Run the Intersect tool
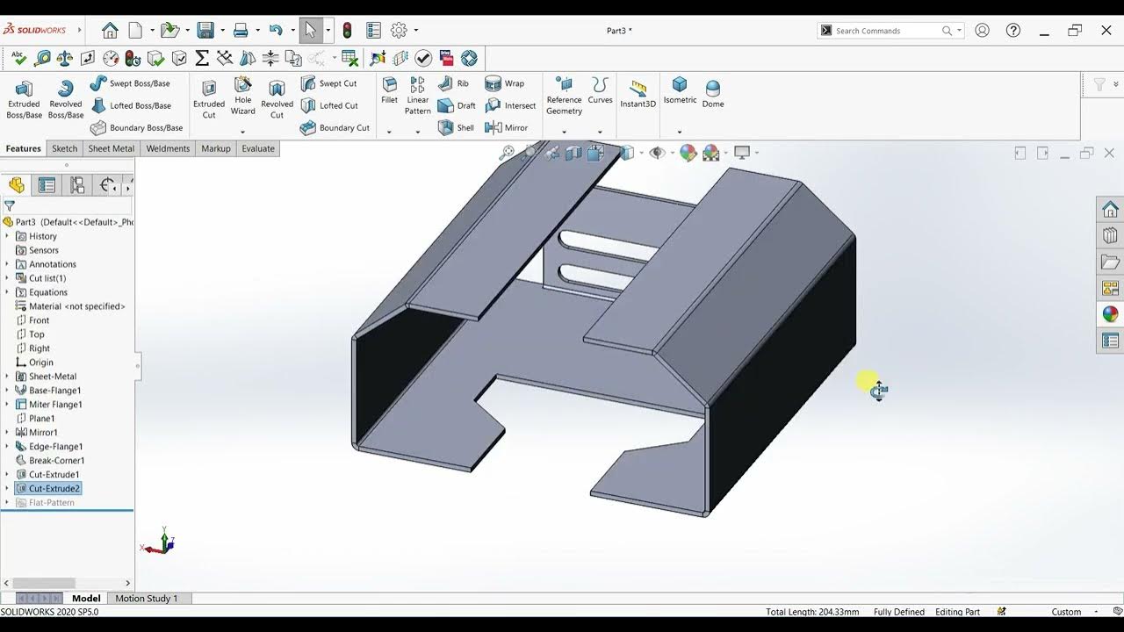 point(510,105)
